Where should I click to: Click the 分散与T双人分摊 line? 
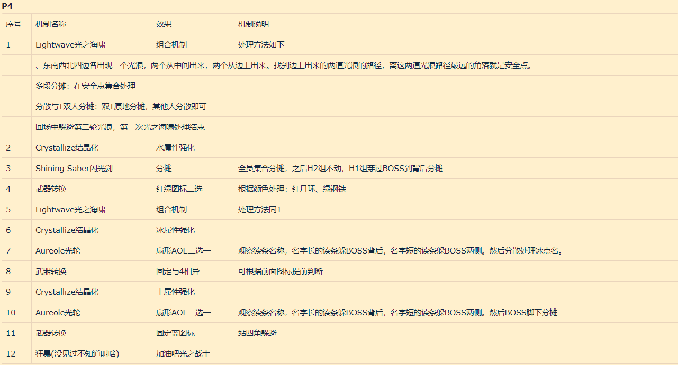121,107
